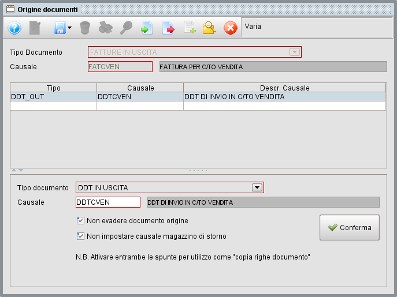Viewport: 397px width, 297px height.
Task: Open the help icon in toolbar
Action: click(x=14, y=28)
